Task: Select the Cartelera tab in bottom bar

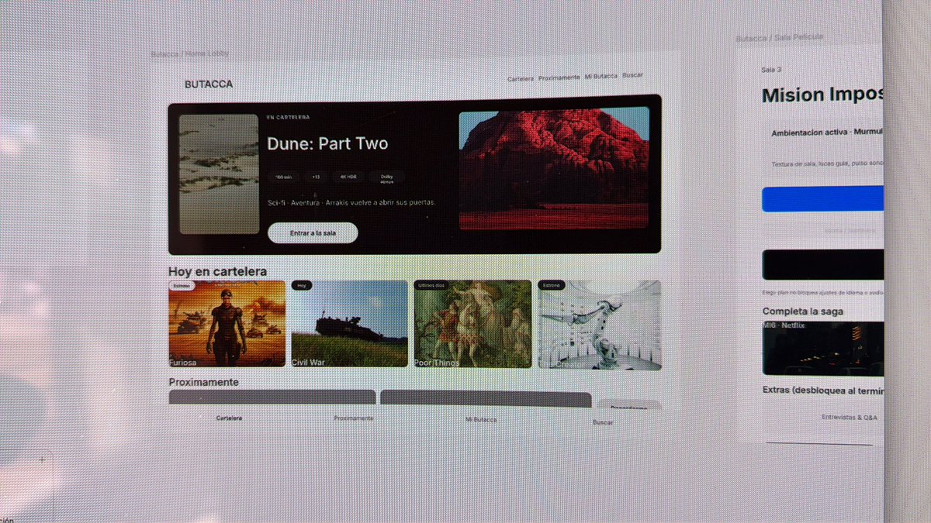Action: point(230,418)
